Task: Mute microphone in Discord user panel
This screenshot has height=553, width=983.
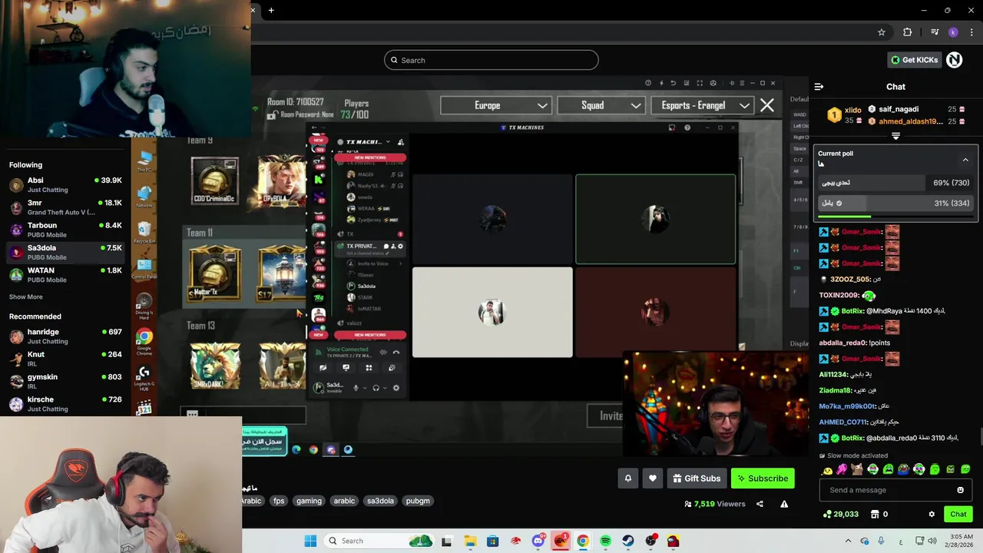Action: 356,388
